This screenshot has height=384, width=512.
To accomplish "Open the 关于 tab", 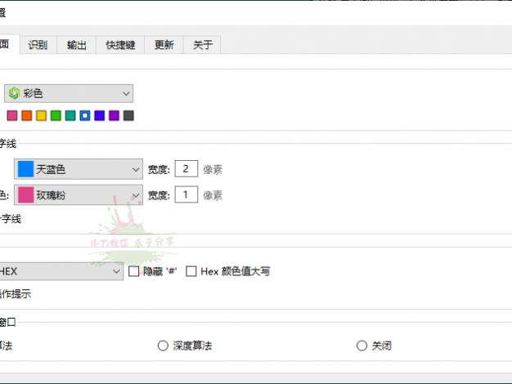I will click(x=203, y=45).
